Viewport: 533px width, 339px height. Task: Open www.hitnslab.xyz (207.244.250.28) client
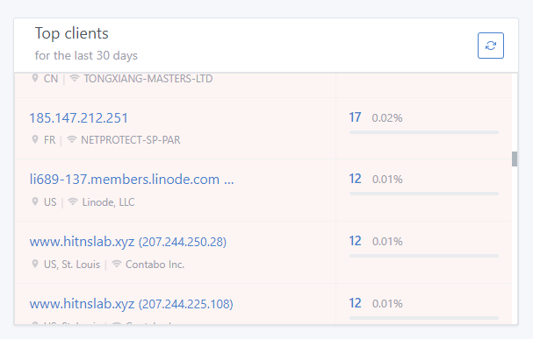click(x=128, y=242)
